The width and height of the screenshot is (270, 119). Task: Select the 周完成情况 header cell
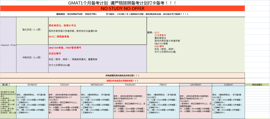coord(257,85)
